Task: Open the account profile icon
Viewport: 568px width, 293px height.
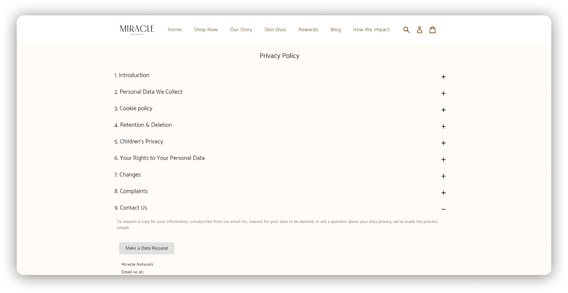Action: click(419, 30)
